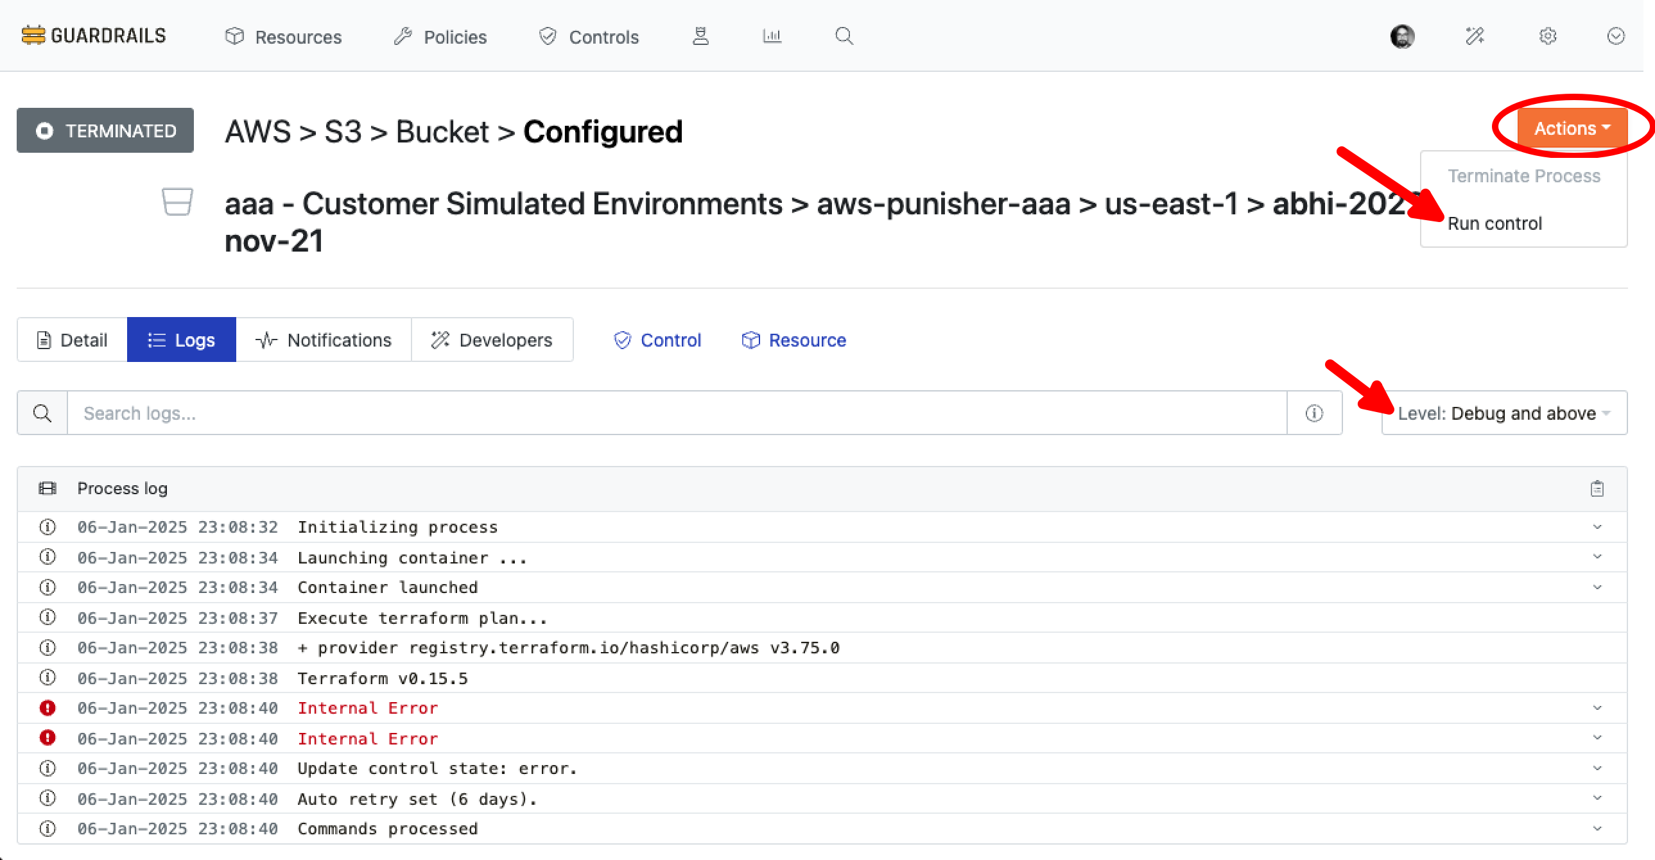Switch to the Notifications tab
Image resolution: width=1655 pixels, height=860 pixels.
tap(324, 340)
